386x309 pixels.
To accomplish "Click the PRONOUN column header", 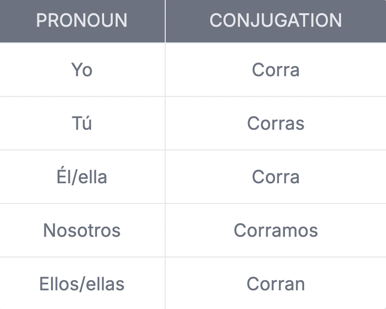I will click(82, 21).
